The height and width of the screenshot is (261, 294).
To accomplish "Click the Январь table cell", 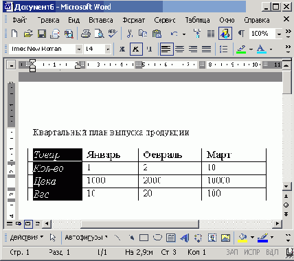I will tap(111, 155).
